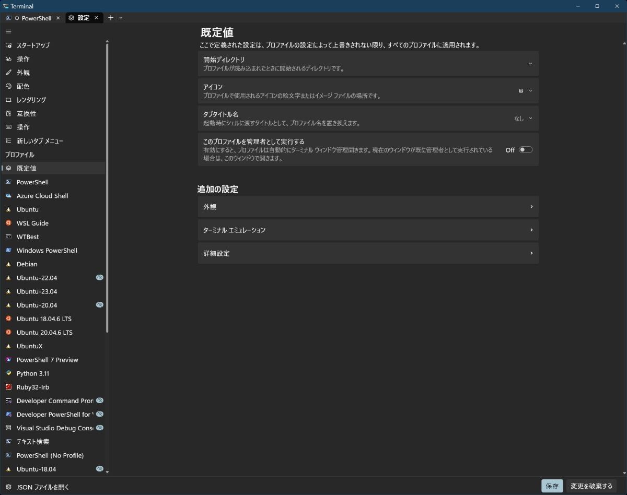The height and width of the screenshot is (495, 627).
Task: Click the sidebar scrollbar thumb
Action: 107,188
